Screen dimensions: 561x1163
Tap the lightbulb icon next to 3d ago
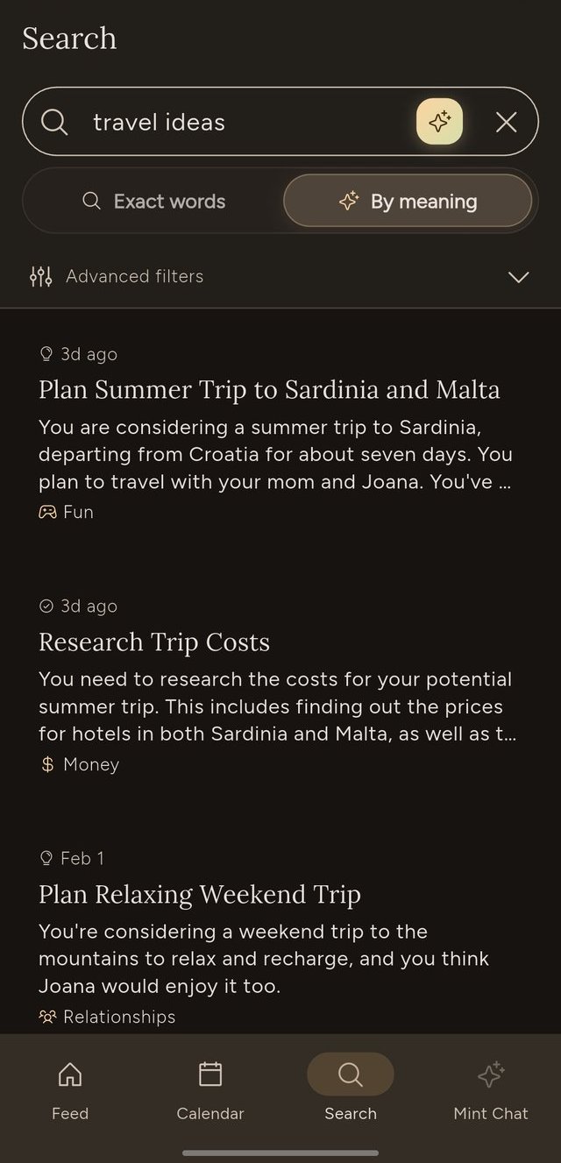point(46,353)
